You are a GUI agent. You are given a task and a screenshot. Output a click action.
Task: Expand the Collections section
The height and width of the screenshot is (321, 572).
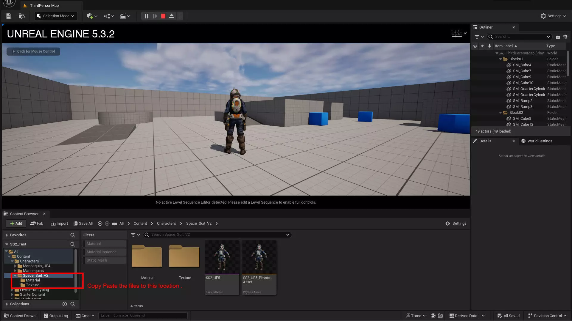[7, 304]
